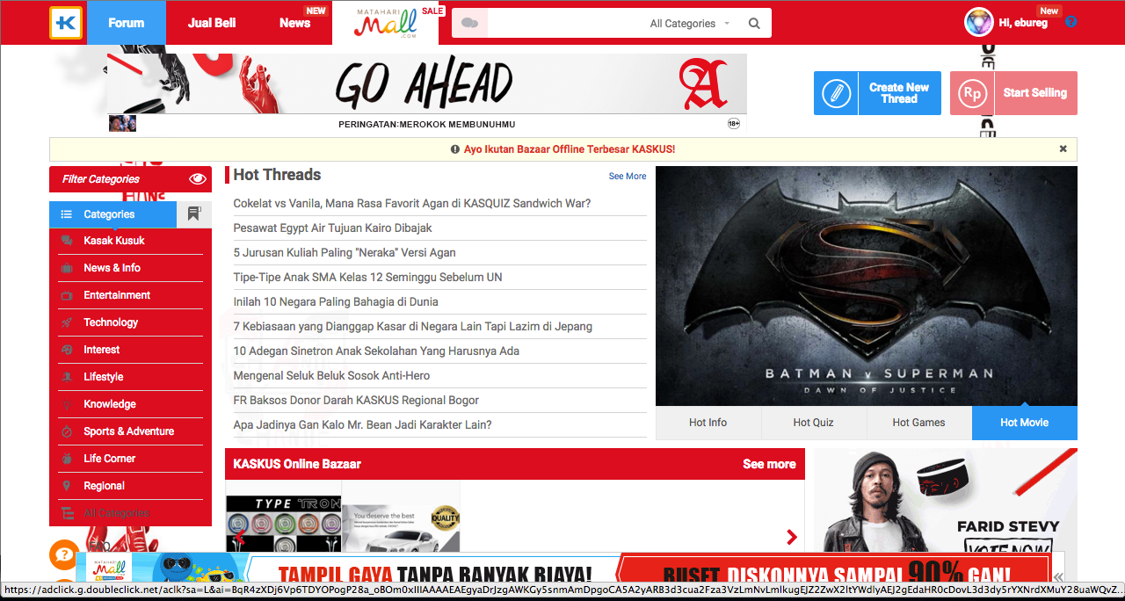Image resolution: width=1125 pixels, height=601 pixels.
Task: Open the Matahari Mall tab
Action: coord(386,23)
